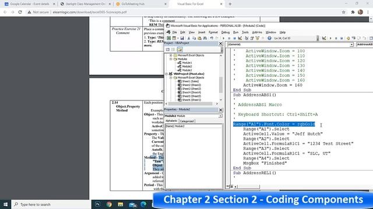The height and width of the screenshot is (209, 373).
Task: Click the project tree vertical scrollbar
Action: pos(221,85)
